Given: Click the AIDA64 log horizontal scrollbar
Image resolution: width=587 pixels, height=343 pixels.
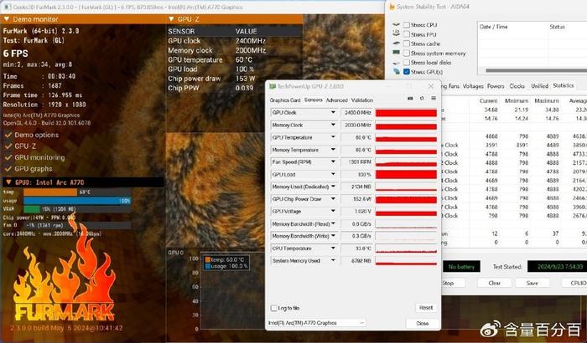Looking at the screenshot, I should point(535,70).
